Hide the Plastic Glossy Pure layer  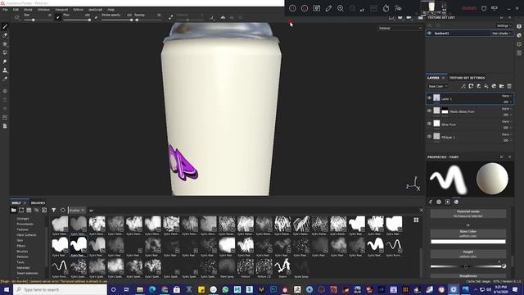[429, 111]
